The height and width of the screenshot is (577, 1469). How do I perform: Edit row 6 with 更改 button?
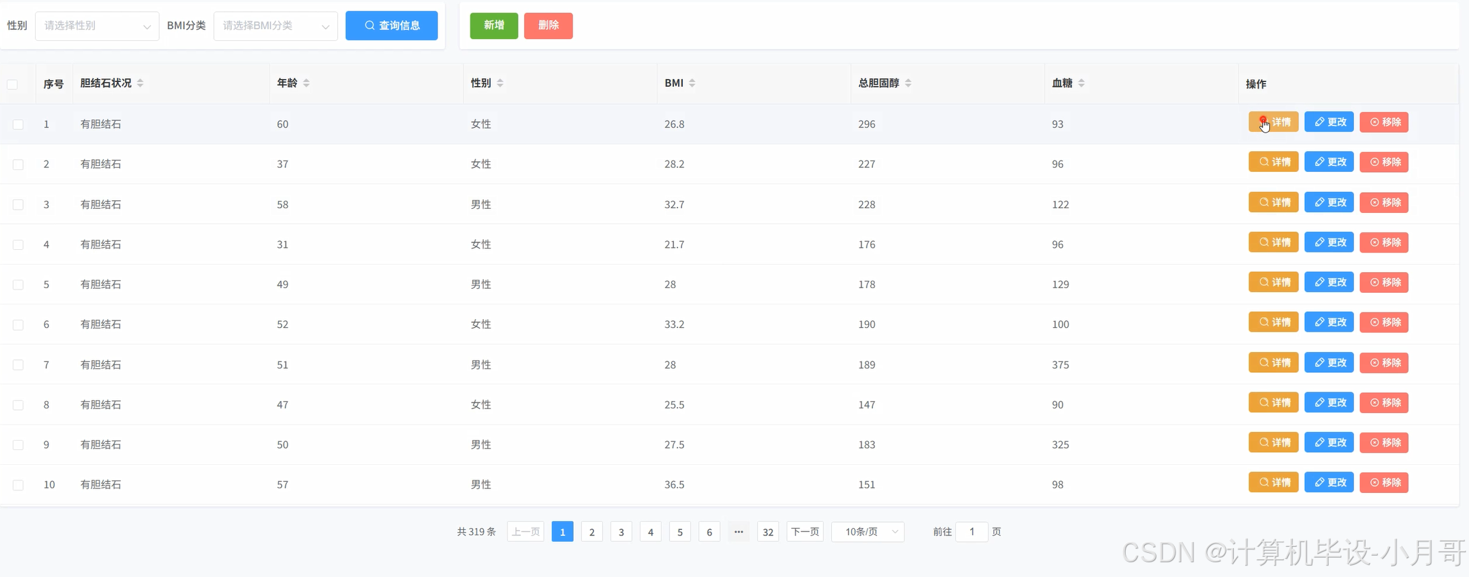pos(1329,322)
